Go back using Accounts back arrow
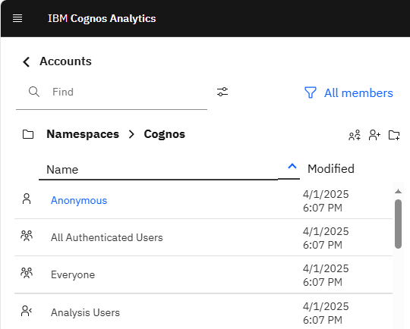 (x=26, y=62)
